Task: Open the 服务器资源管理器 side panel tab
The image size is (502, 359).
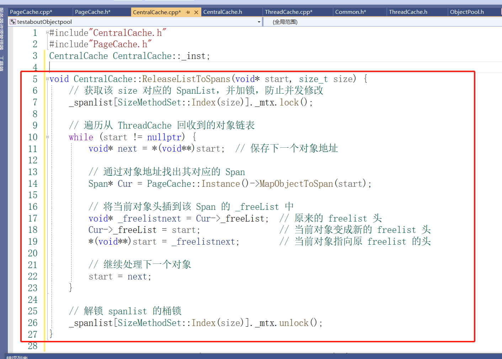Action: (2, 29)
